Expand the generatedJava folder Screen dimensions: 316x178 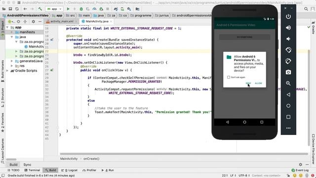pos(12,61)
